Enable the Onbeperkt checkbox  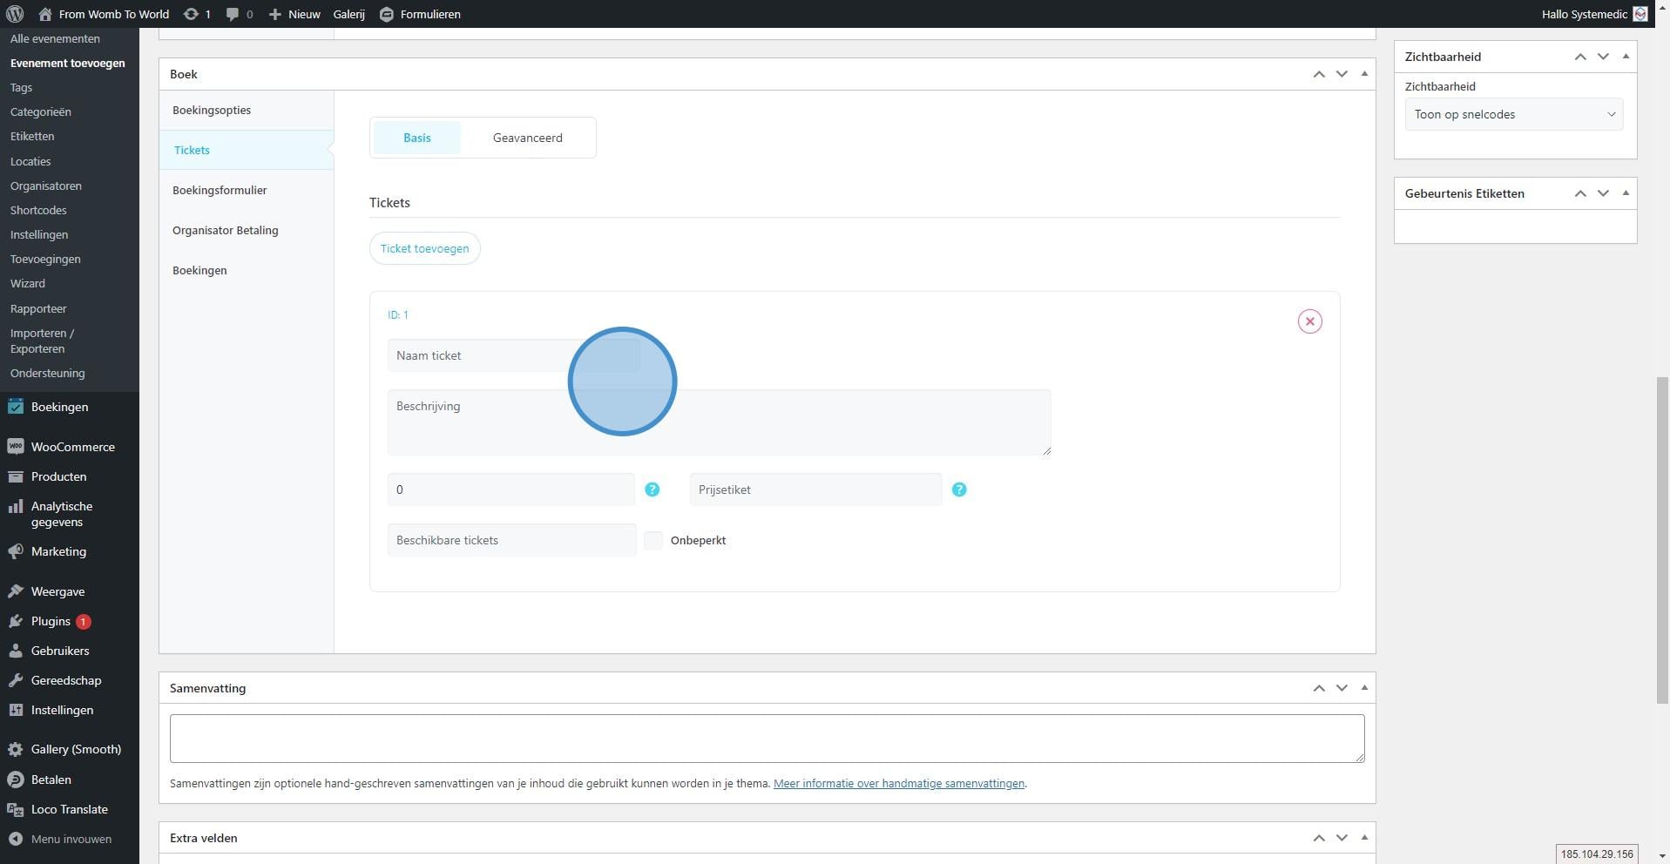tap(653, 540)
